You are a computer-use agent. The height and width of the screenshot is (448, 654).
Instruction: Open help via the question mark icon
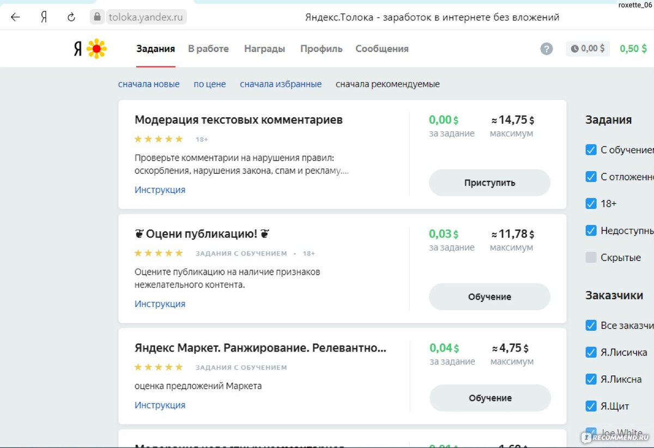(546, 49)
